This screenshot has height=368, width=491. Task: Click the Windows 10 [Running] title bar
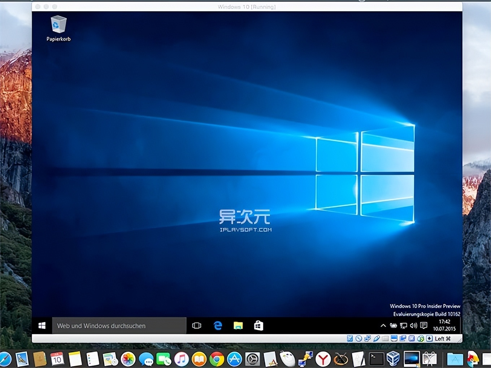tap(247, 6)
